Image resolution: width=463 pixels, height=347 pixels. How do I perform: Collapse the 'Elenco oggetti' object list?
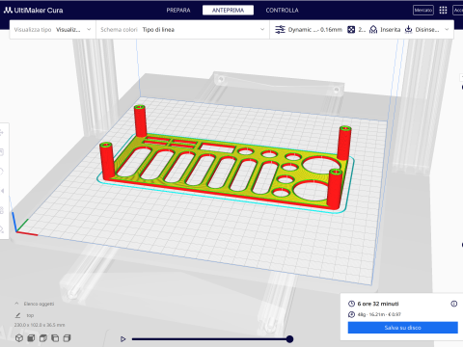(16, 304)
